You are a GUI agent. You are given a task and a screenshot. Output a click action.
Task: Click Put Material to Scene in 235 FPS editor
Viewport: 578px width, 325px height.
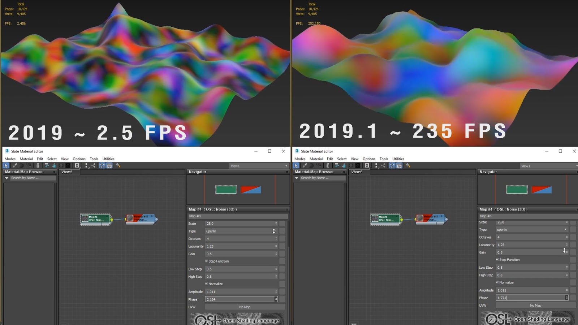(x=312, y=165)
